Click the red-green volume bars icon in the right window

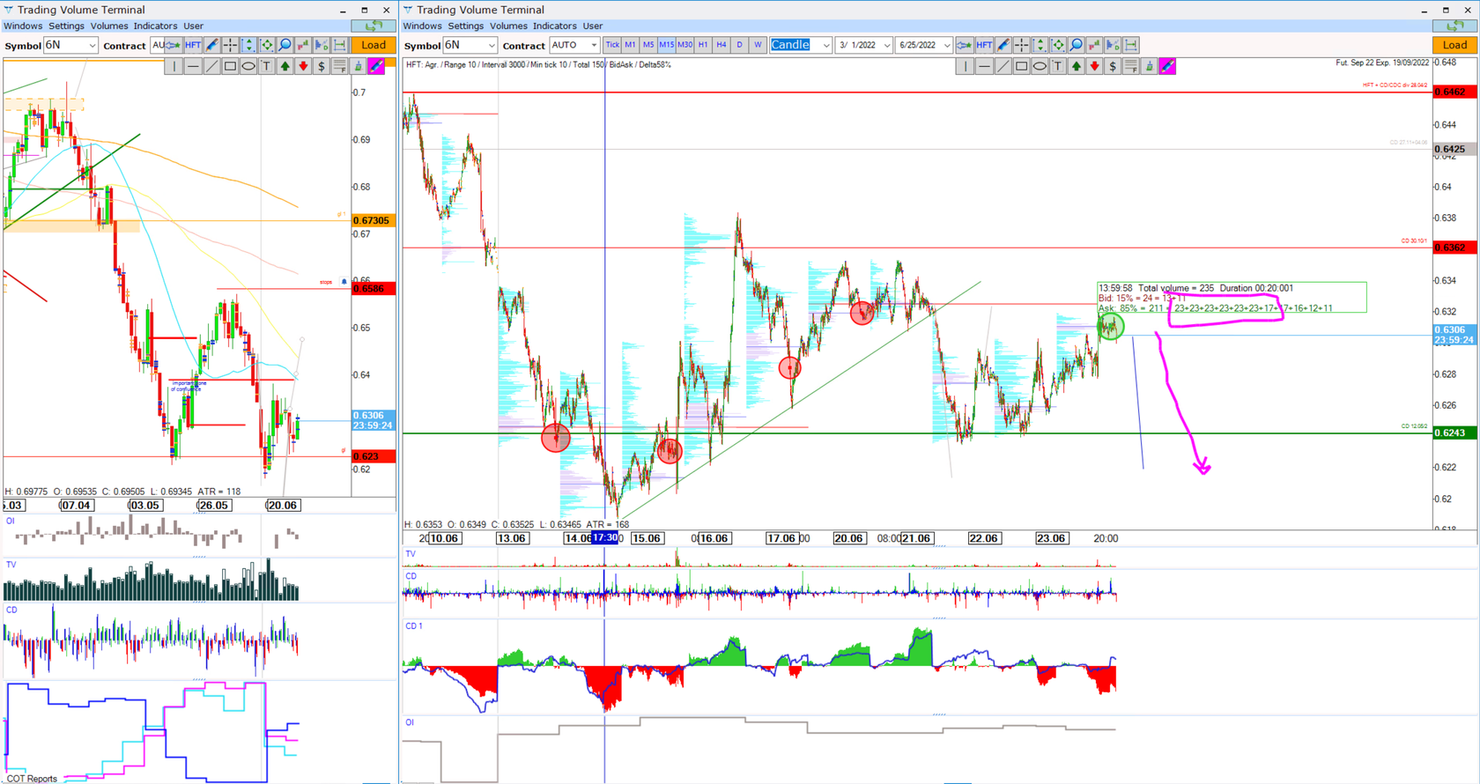[x=1094, y=45]
